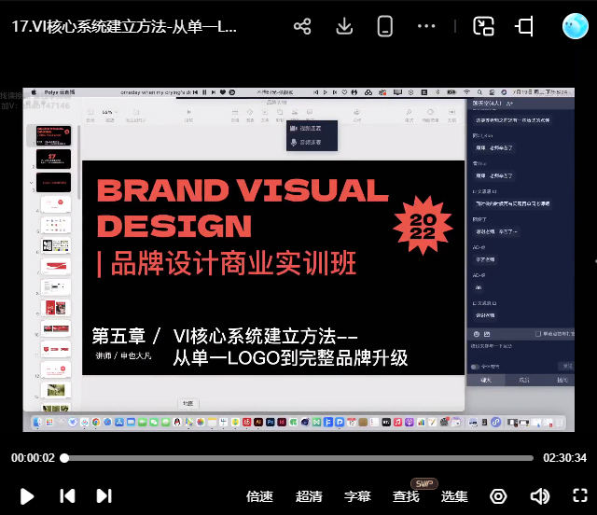The image size is (597, 515).
Task: Click the share icon in the top bar
Action: click(x=302, y=26)
